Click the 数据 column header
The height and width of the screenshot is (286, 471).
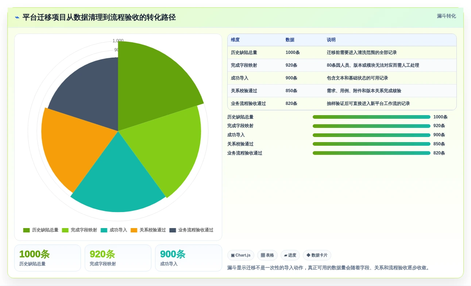pyautogui.click(x=290, y=40)
